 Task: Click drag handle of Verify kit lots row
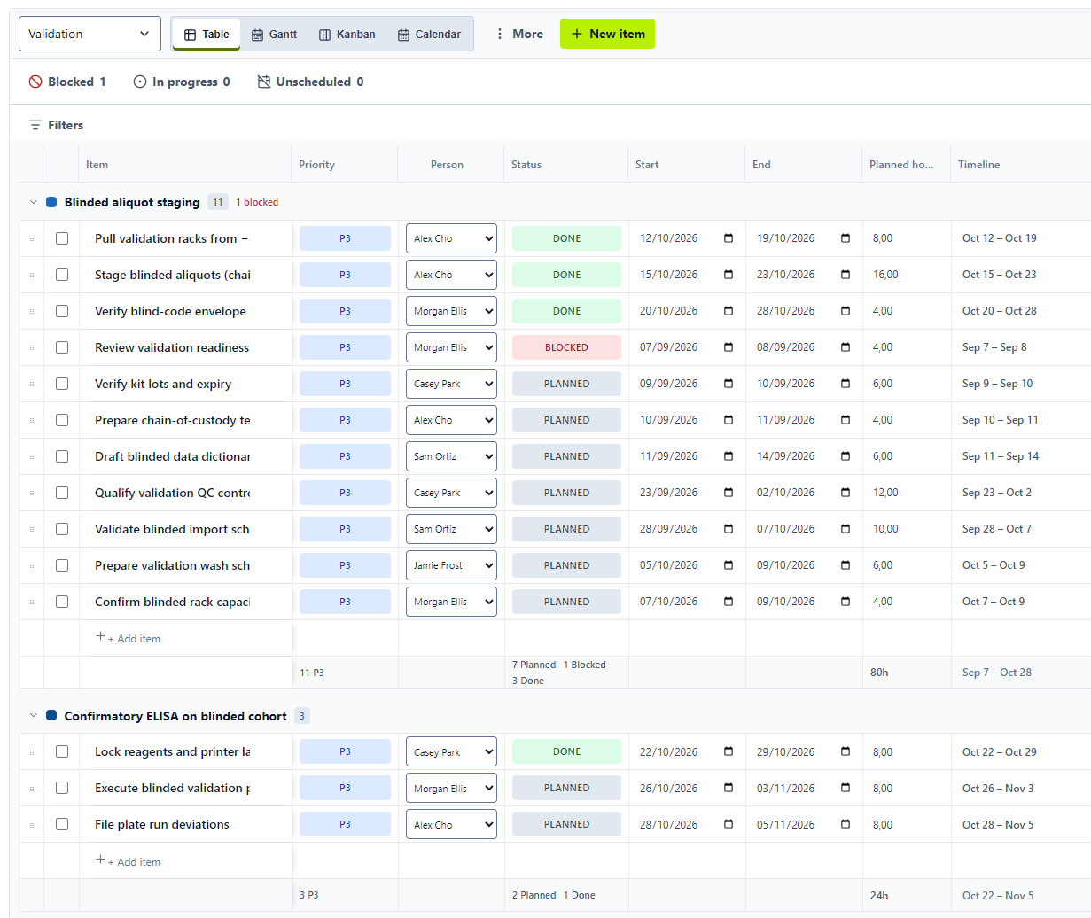pos(32,384)
